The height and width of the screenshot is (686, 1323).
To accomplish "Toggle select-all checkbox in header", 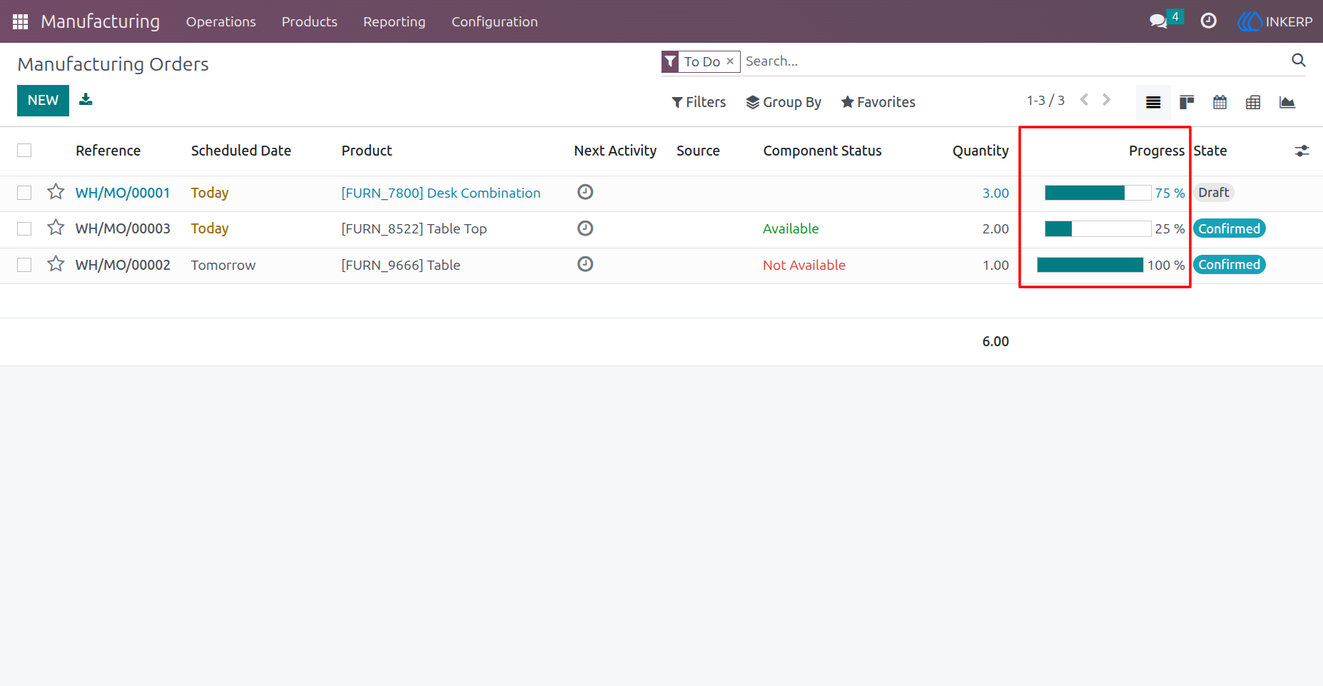I will pos(24,150).
